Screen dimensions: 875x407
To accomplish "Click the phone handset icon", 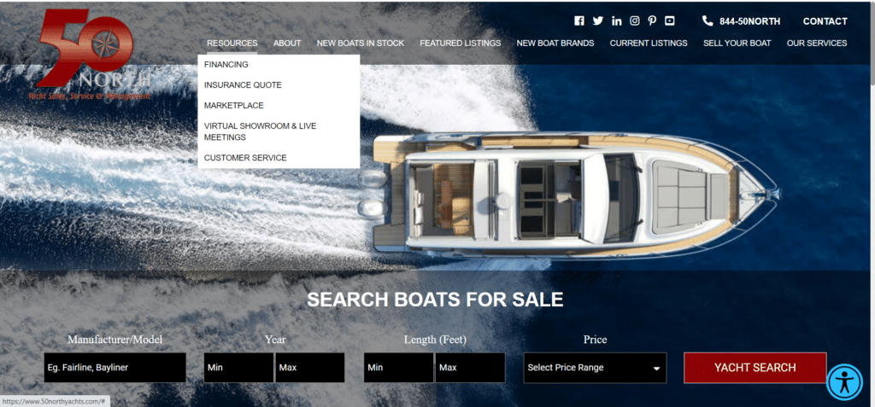I will click(708, 21).
